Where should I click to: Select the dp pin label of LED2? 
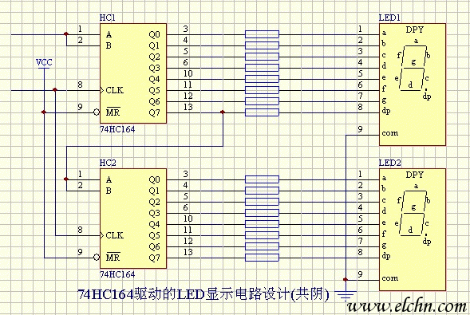(386, 256)
